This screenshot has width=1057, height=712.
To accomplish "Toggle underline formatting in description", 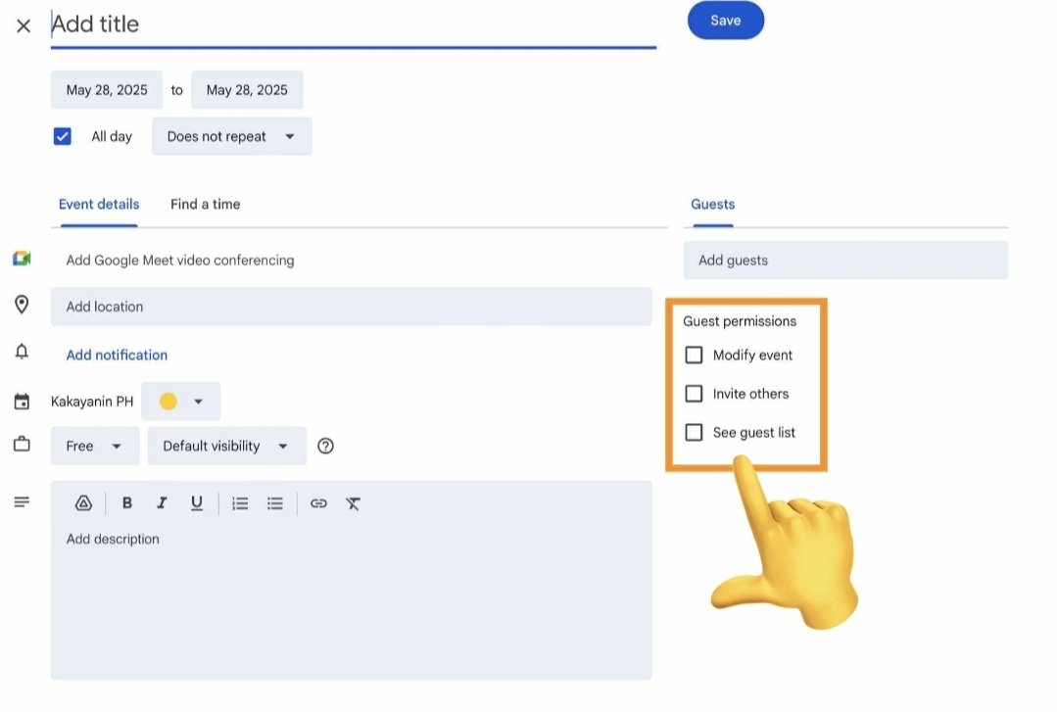I will coord(196,503).
